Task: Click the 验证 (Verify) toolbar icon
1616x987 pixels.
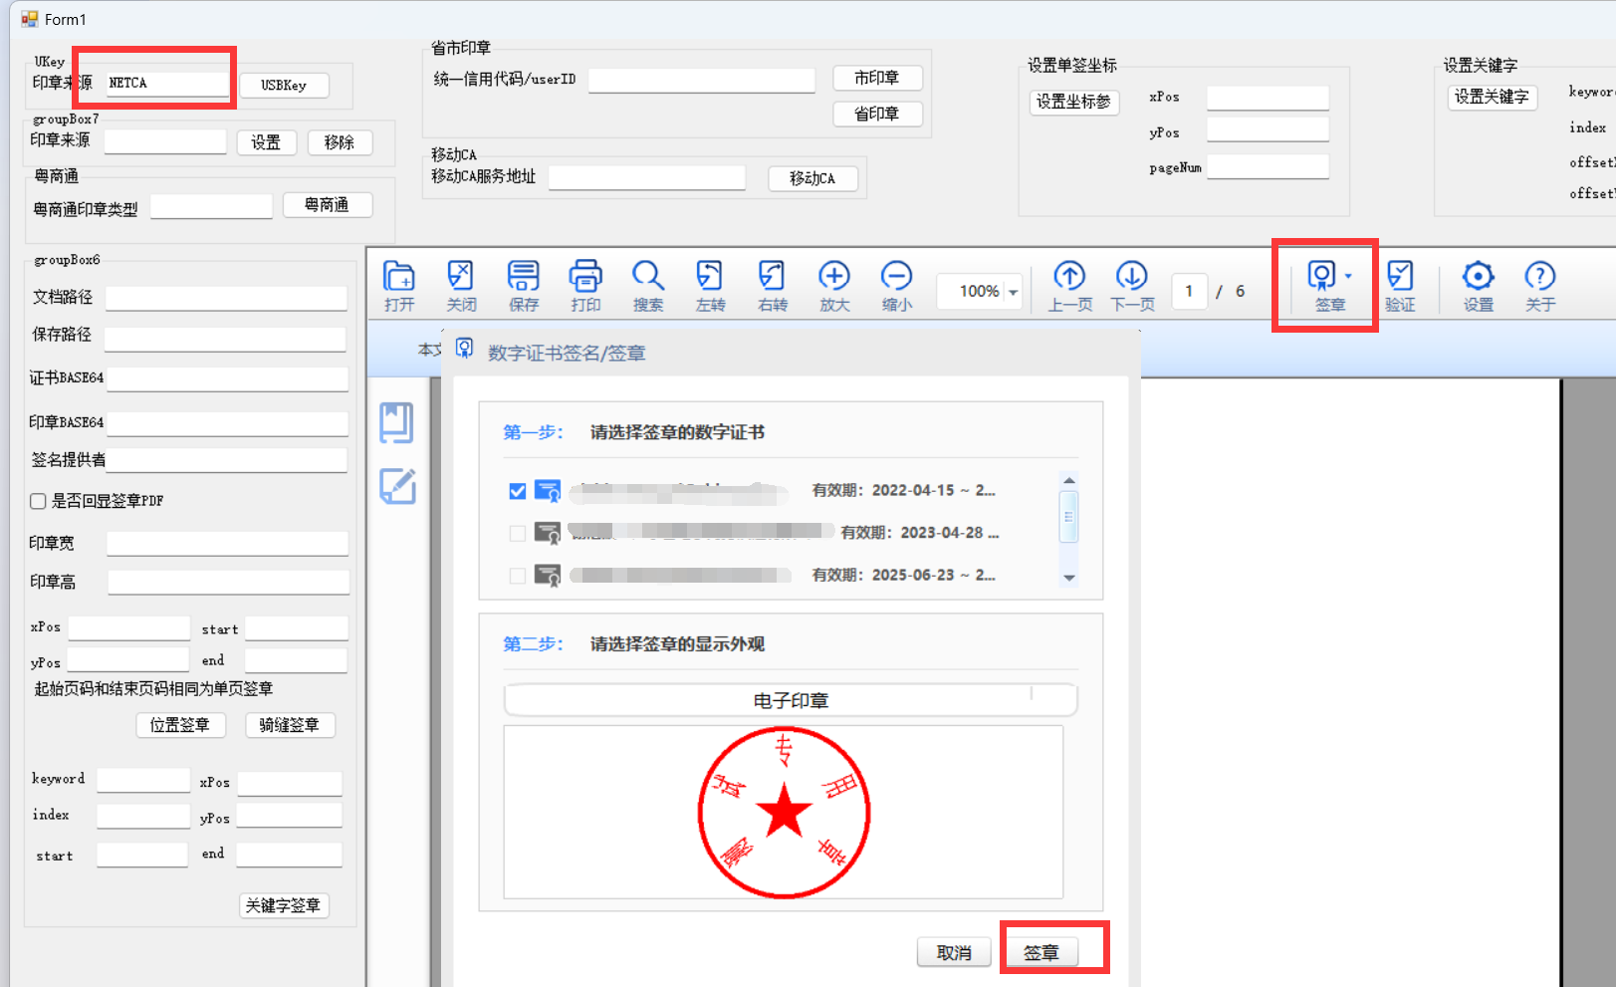Action: pos(1400,286)
